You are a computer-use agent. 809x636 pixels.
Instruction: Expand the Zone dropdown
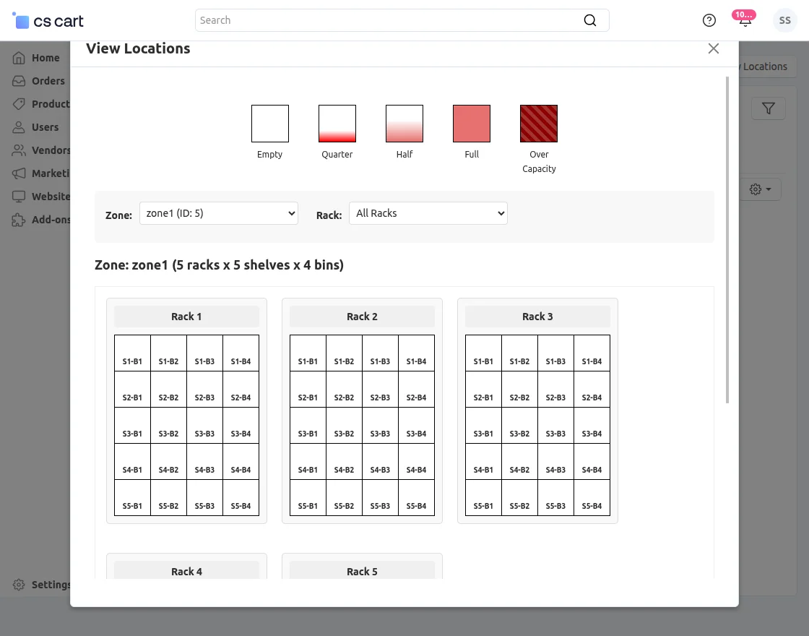click(219, 213)
